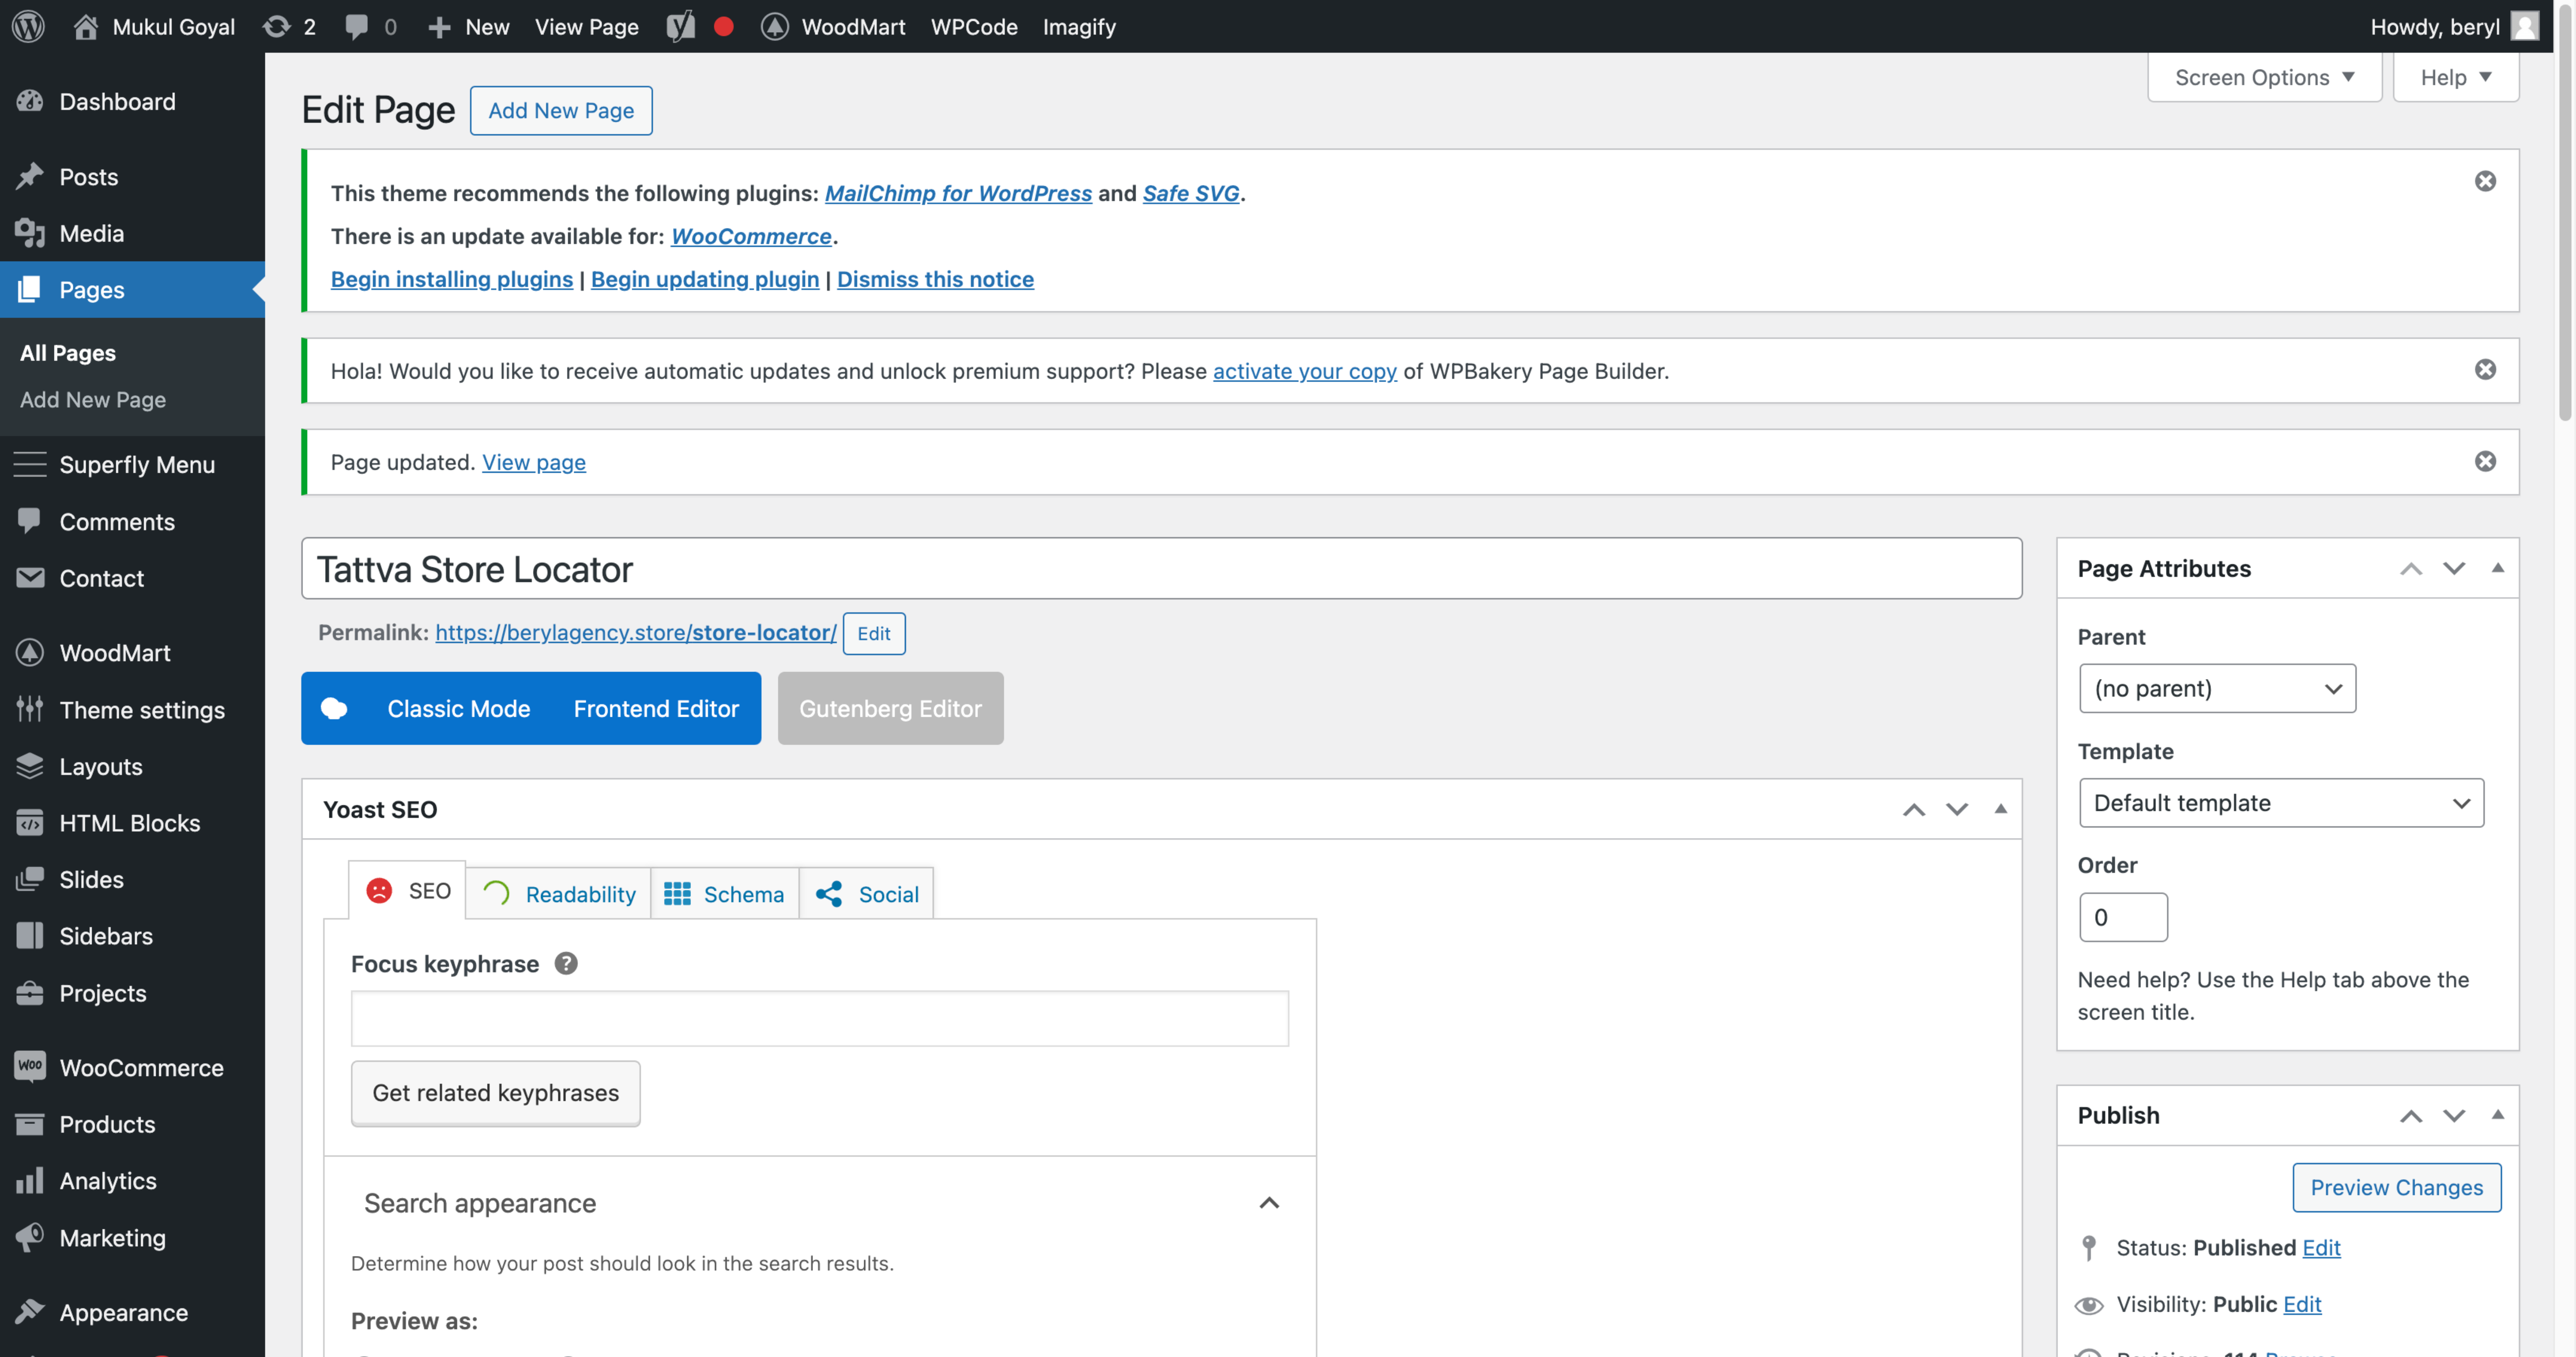This screenshot has width=2576, height=1357.
Task: Open Appearance in the sidebar
Action: 132,1312
